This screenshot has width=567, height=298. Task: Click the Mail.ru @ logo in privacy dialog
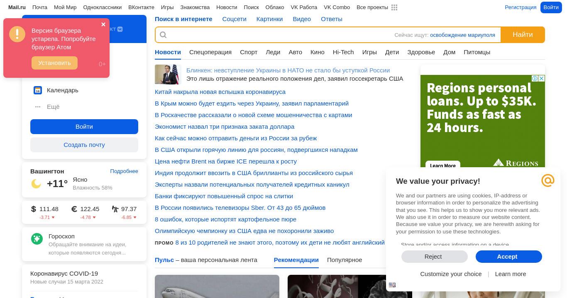pyautogui.click(x=548, y=180)
